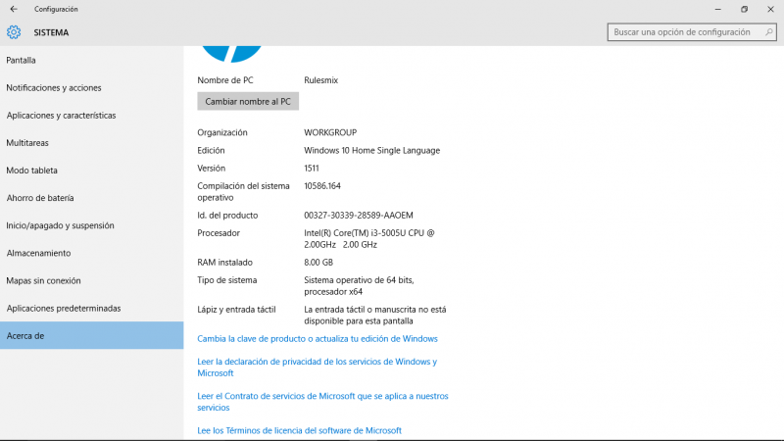Click Windows 10 Home Single Language text
Screen dimensions: 784x441
pyautogui.click(x=372, y=150)
